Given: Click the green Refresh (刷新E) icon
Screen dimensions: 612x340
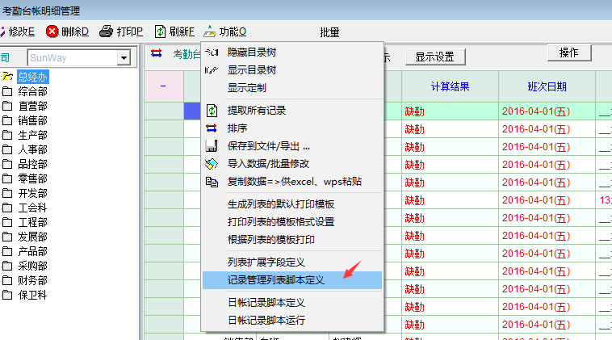Looking at the screenshot, I should click(x=160, y=32).
